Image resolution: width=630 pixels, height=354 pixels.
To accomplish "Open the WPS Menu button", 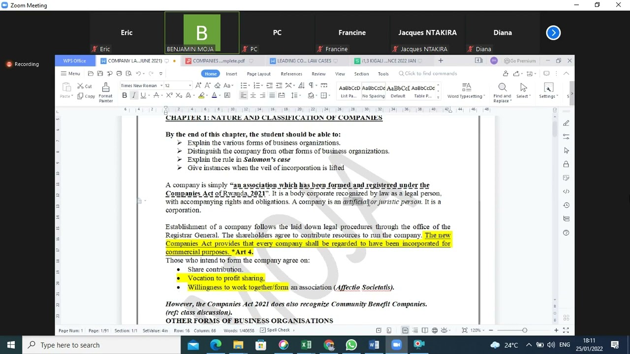I will (x=70, y=74).
